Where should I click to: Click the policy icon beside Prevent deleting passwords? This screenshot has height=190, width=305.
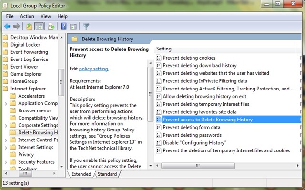tap(159, 135)
